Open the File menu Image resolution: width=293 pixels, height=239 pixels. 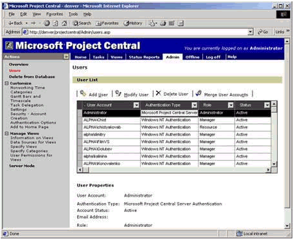pyautogui.click(x=12, y=14)
